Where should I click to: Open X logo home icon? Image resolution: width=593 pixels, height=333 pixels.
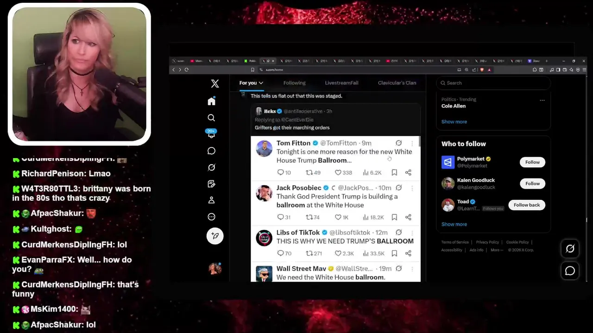pos(215,84)
